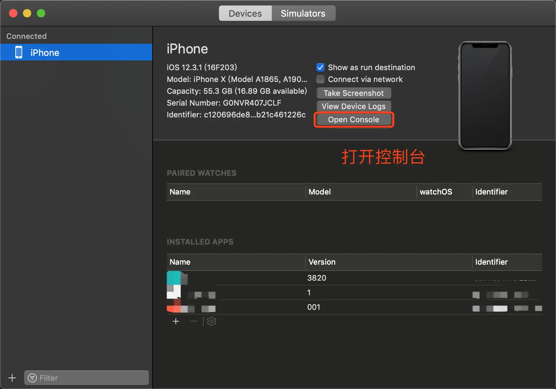
Task: Click the INSTALLED APPS section label
Action: [x=200, y=242]
